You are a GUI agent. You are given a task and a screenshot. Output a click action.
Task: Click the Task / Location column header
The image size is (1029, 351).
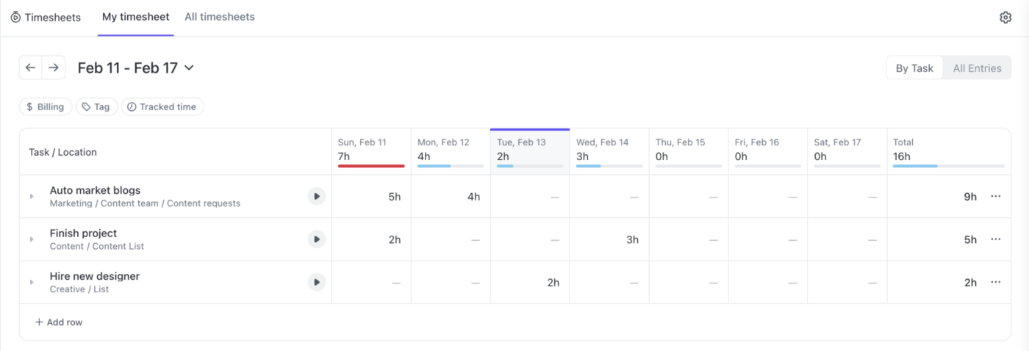[x=62, y=152]
